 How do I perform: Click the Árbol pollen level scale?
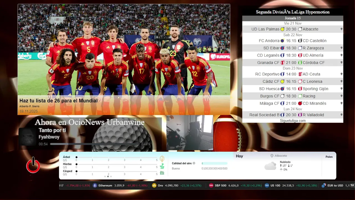(x=116, y=157)
